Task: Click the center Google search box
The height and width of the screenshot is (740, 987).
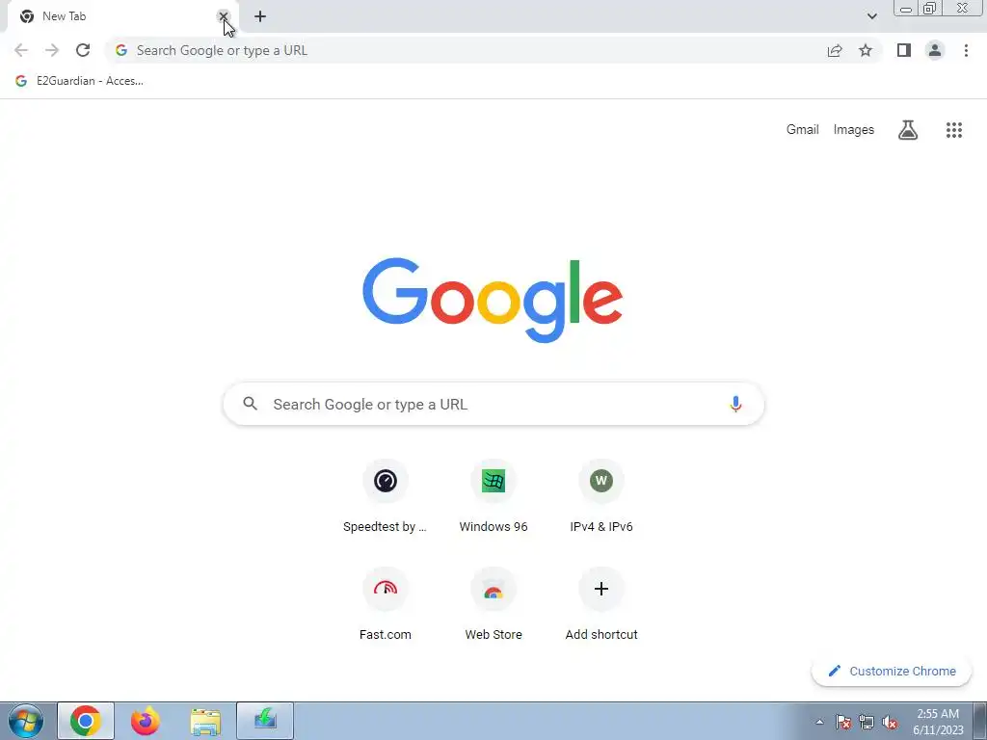Action: pos(493,404)
